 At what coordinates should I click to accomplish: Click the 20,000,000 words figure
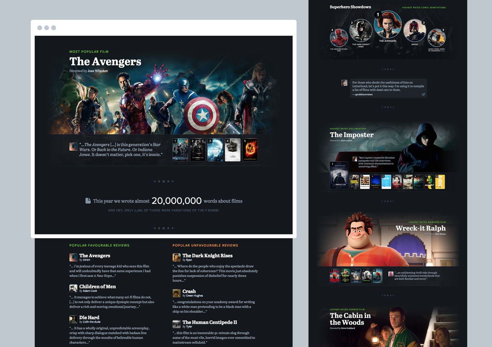click(x=177, y=201)
